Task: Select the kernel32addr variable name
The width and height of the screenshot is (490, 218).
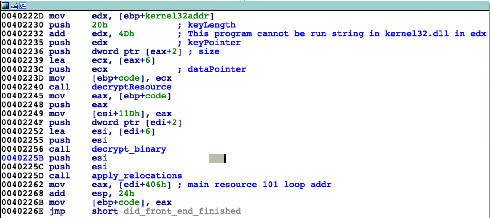Action: (x=177, y=16)
